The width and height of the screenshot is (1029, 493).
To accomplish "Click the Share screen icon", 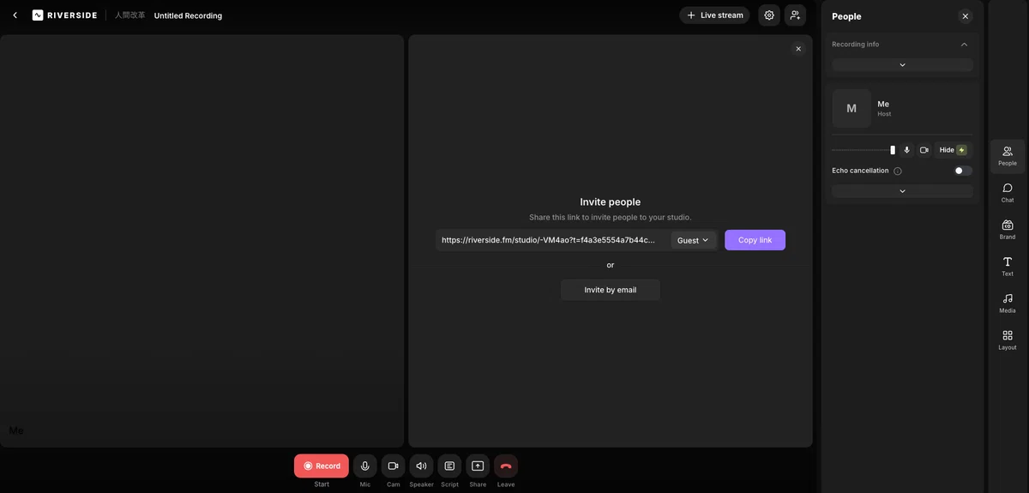I will pos(478,466).
